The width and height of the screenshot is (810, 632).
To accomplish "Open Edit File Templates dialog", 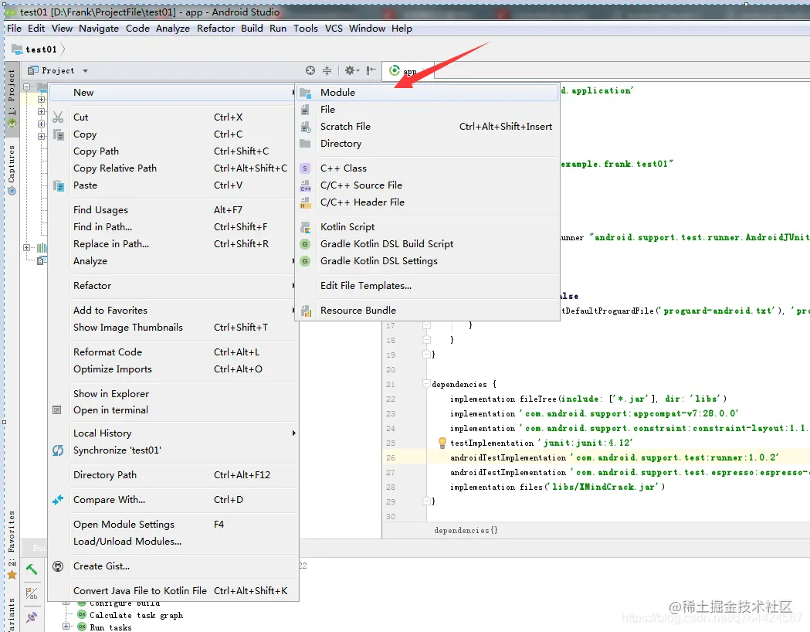I will point(427,286).
